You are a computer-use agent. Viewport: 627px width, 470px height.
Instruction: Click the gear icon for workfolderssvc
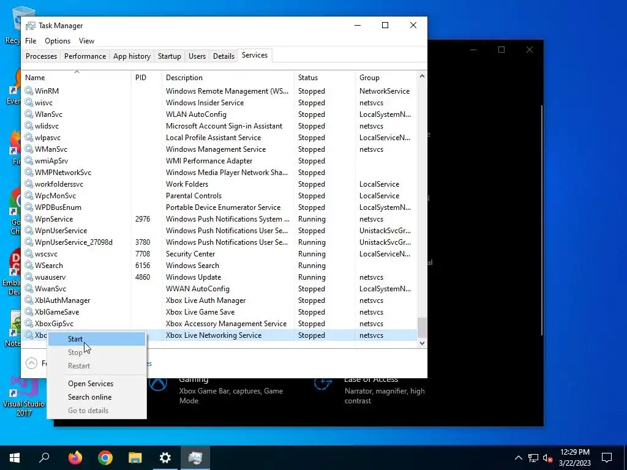click(29, 184)
